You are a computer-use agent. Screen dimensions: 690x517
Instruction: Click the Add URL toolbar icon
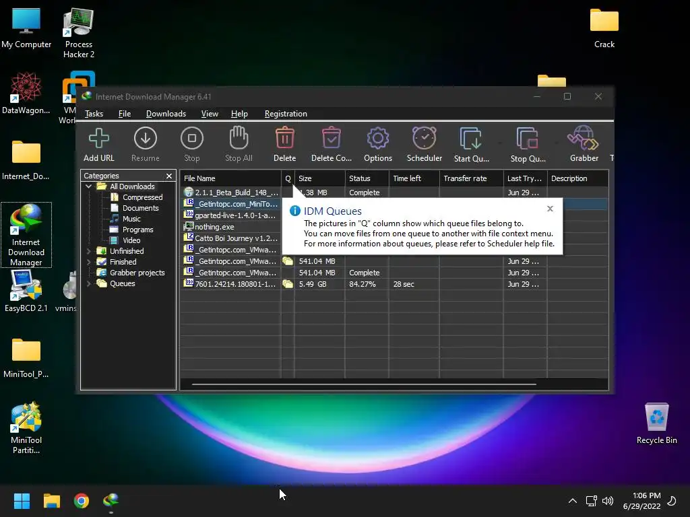click(98, 139)
